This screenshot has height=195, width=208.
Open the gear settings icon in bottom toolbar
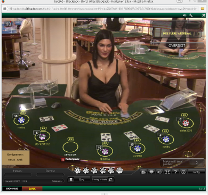coord(183,172)
